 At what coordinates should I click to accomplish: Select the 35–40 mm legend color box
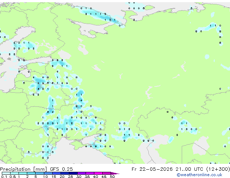coord(90,173)
